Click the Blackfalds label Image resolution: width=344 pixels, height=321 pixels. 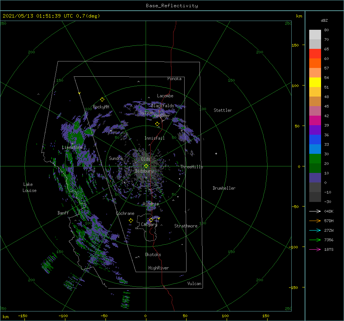(162, 106)
